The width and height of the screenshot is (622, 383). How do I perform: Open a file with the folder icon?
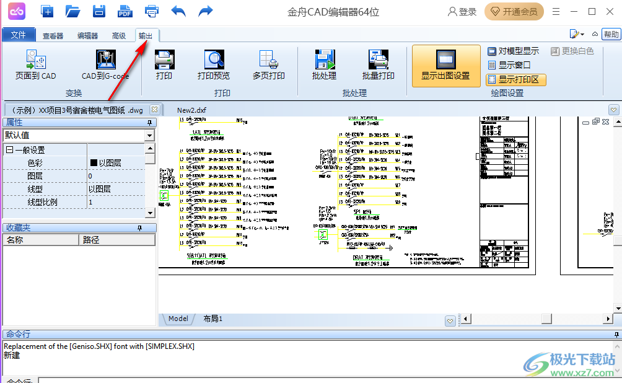tap(73, 11)
